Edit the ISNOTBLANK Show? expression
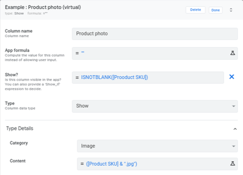 148,77
